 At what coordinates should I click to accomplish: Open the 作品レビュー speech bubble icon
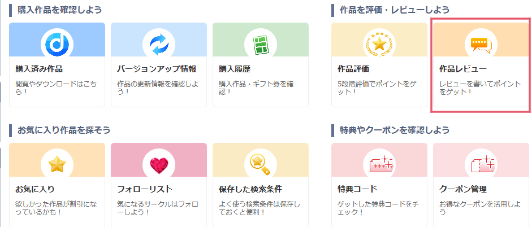click(481, 45)
